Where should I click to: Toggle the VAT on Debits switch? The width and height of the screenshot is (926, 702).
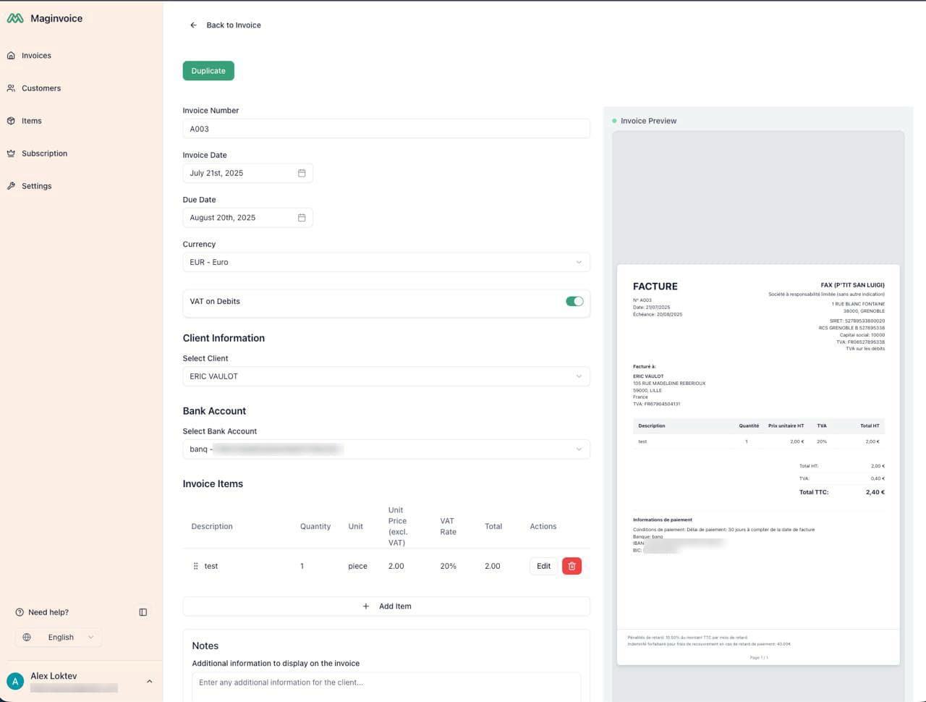(574, 302)
